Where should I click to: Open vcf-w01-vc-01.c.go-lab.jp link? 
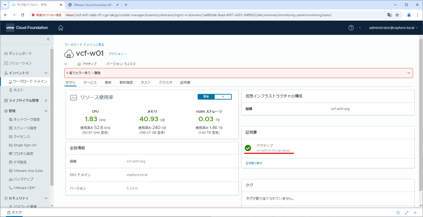(x=273, y=150)
